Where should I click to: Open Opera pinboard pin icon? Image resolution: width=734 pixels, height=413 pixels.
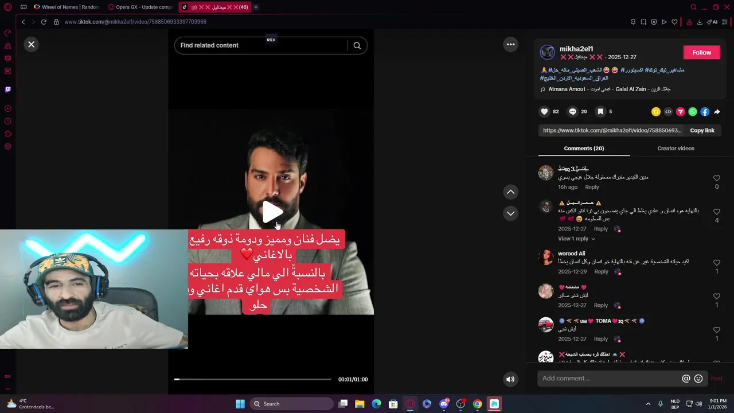633,22
